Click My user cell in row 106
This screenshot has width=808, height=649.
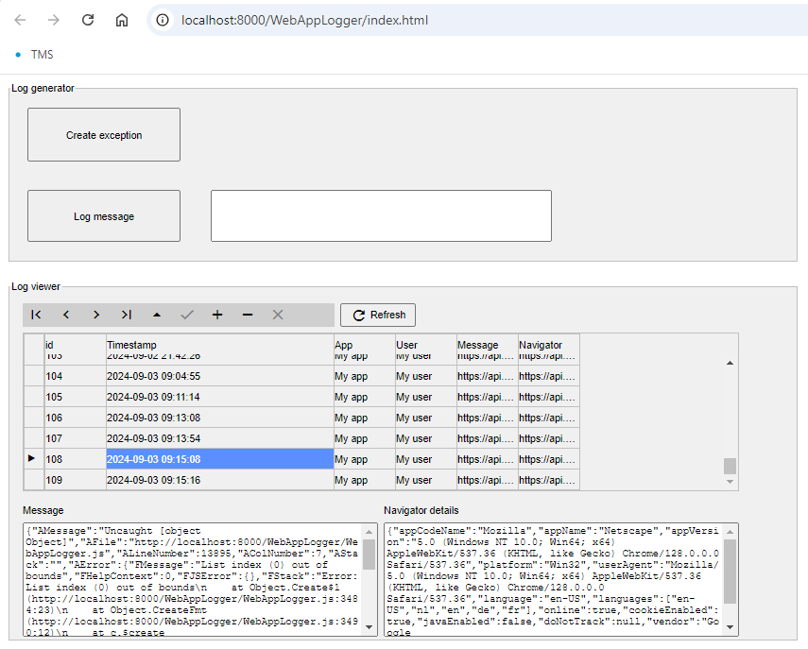[425, 418]
